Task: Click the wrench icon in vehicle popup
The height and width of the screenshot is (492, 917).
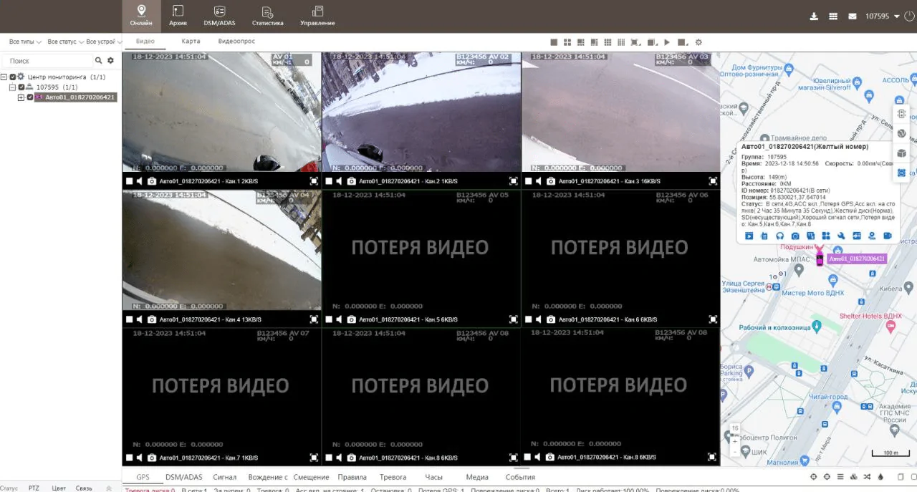Action: [x=841, y=236]
